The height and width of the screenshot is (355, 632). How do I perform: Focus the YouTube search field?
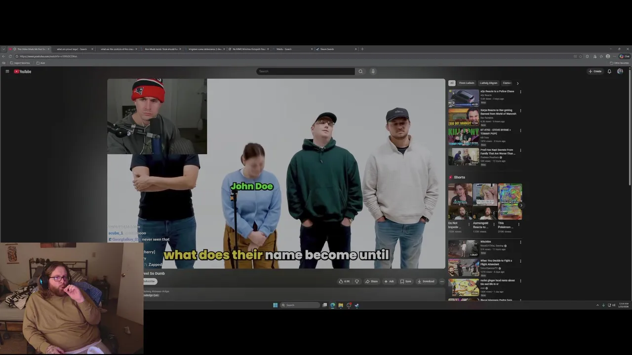306,71
